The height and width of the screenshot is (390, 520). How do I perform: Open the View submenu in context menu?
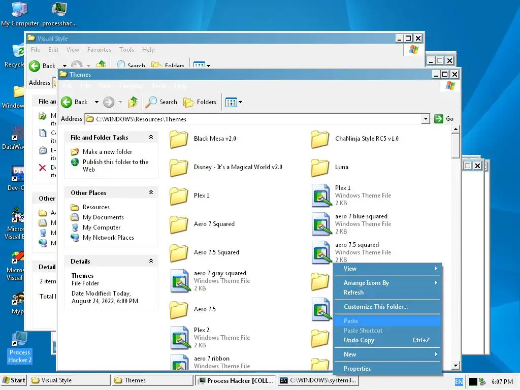click(387, 269)
